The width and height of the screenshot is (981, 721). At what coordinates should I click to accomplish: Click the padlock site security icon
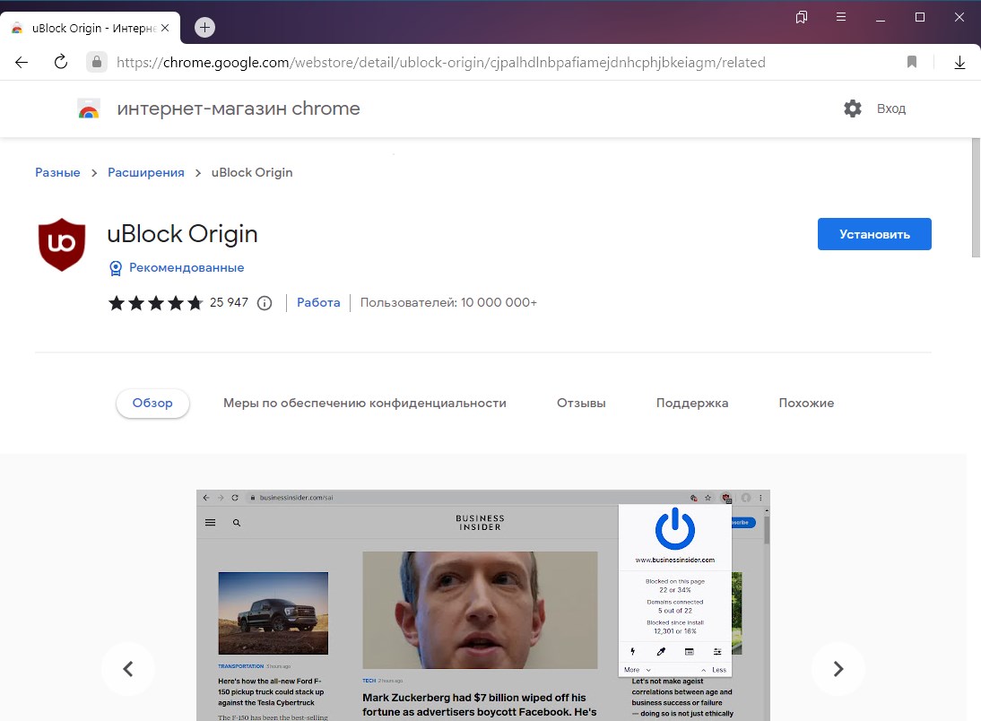tap(96, 63)
